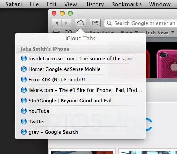177x154 pixels.
Task: Click the search magnifier icon in address bar
Action: [109, 23]
